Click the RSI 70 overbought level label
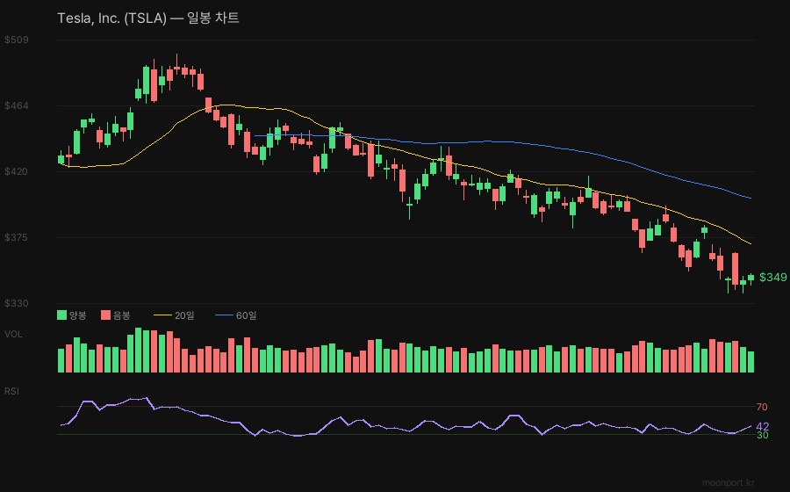 point(762,407)
